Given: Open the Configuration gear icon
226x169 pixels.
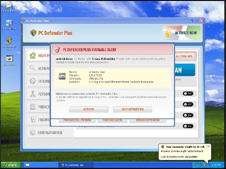Looking at the screenshot, I should tap(32, 132).
